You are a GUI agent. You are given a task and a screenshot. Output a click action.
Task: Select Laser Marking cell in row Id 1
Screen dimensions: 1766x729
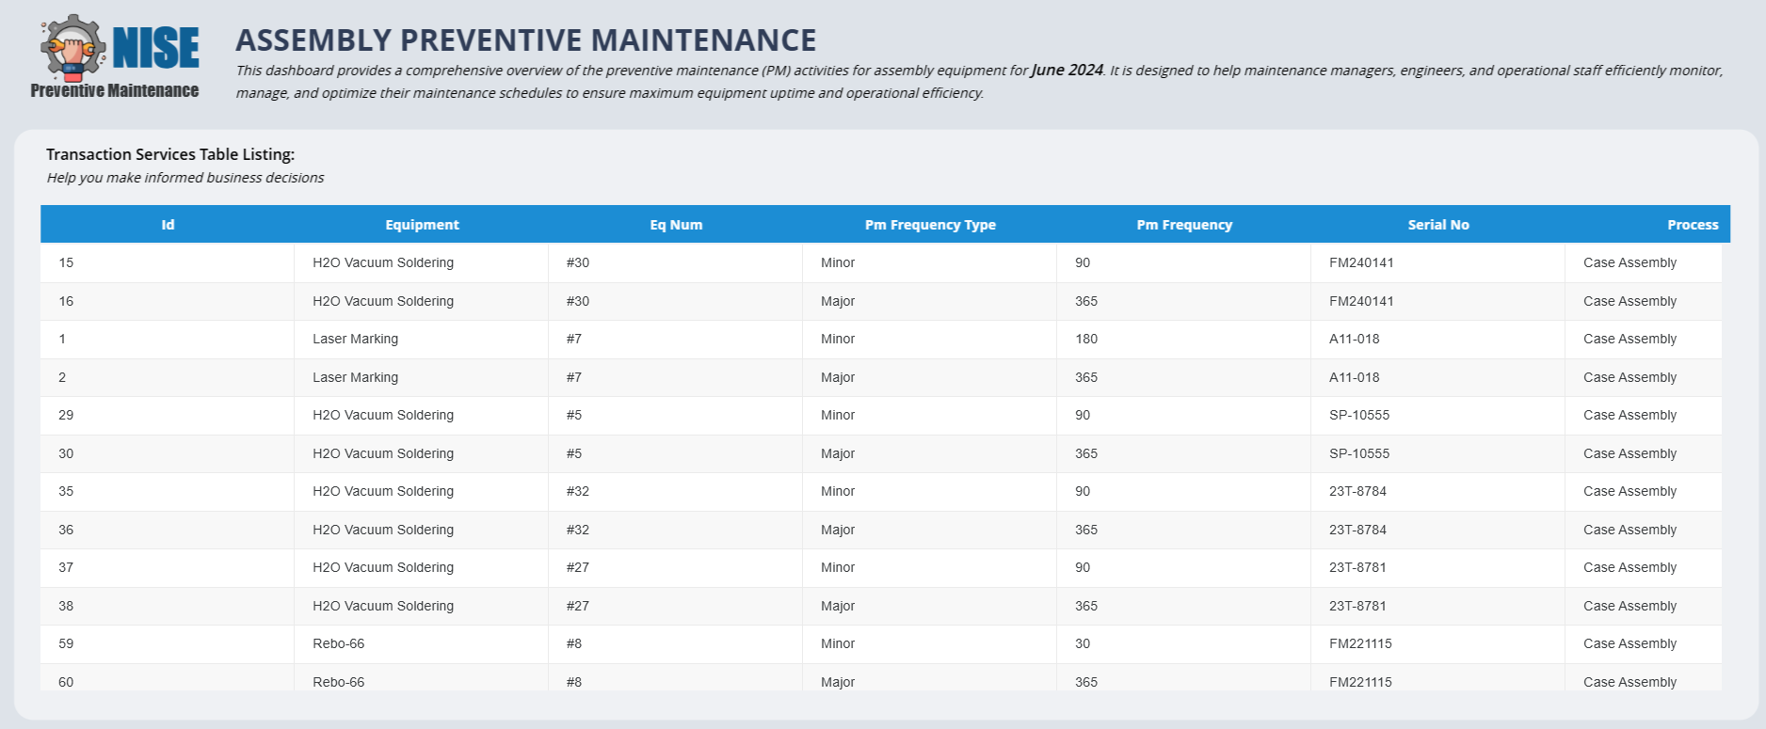pyautogui.click(x=355, y=339)
